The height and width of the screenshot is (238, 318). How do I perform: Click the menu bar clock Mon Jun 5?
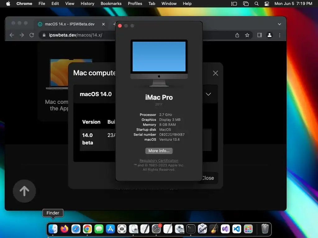click(293, 4)
